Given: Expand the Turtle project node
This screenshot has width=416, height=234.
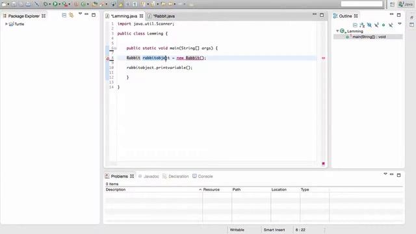Looking at the screenshot, I should pos(6,24).
